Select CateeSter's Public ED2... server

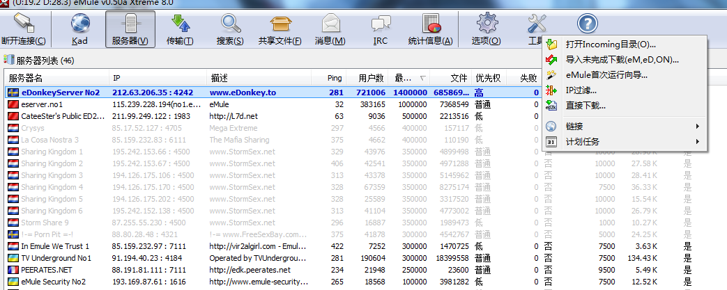(x=273, y=116)
